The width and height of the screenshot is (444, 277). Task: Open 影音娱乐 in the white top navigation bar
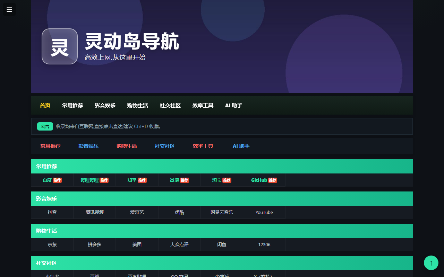[105, 106]
